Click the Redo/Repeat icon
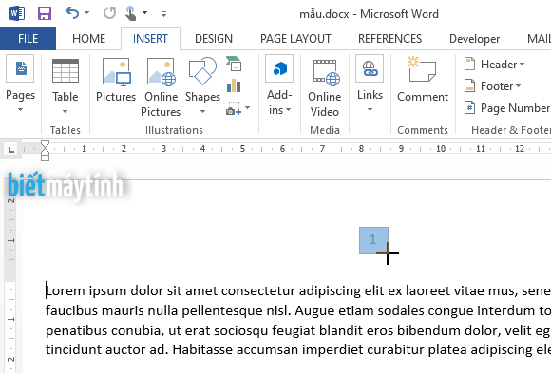Screen dimensions: 551x373 [109, 13]
